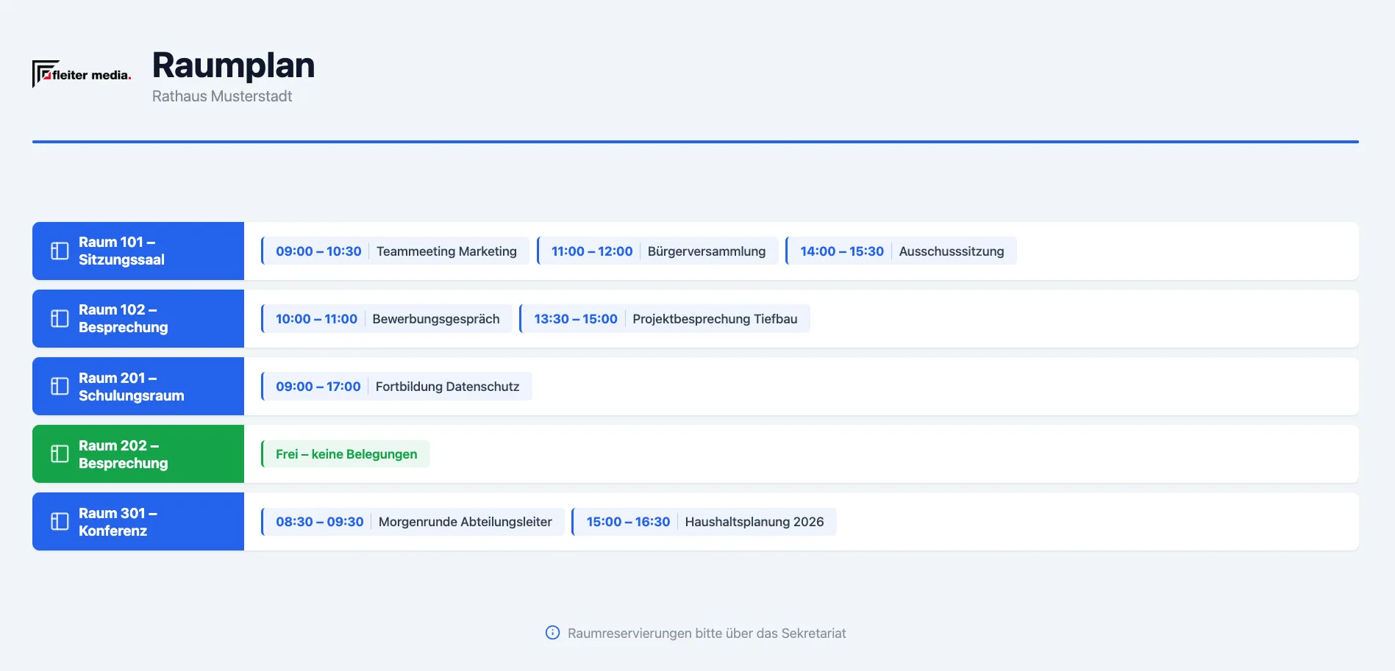Image resolution: width=1395 pixels, height=671 pixels.
Task: Select the Raum 101 – Sitzungssaal label
Action: tap(122, 251)
